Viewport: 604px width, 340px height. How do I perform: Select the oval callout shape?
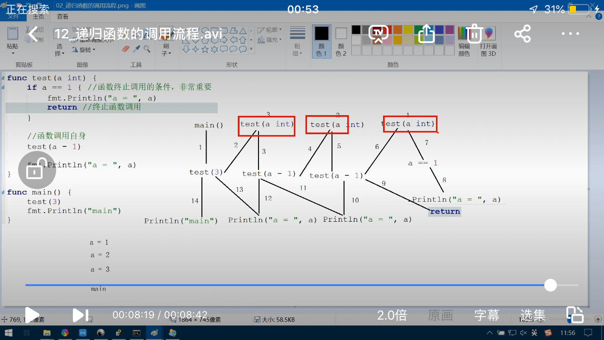(x=233, y=49)
